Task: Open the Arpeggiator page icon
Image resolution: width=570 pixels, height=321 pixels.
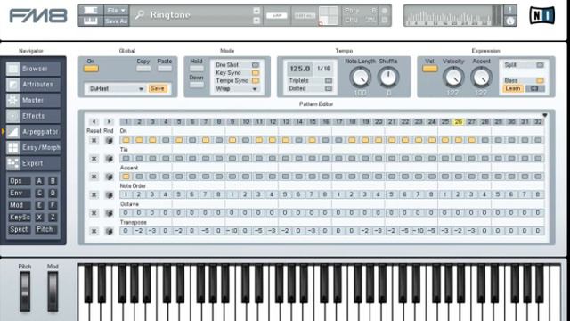Action: click(x=13, y=132)
